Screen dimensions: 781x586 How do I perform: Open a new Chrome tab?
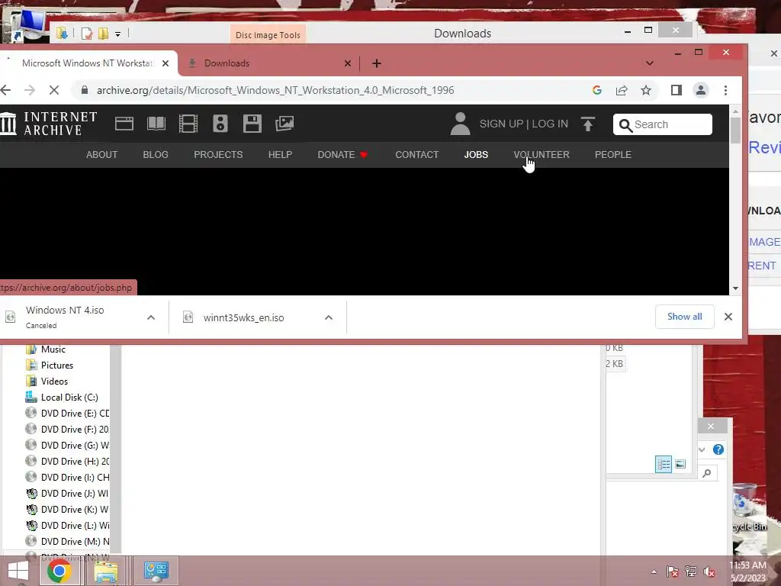377,63
